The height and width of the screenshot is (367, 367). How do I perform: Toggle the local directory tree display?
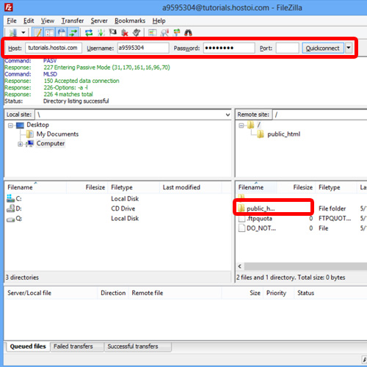pyautogui.click(x=49, y=32)
